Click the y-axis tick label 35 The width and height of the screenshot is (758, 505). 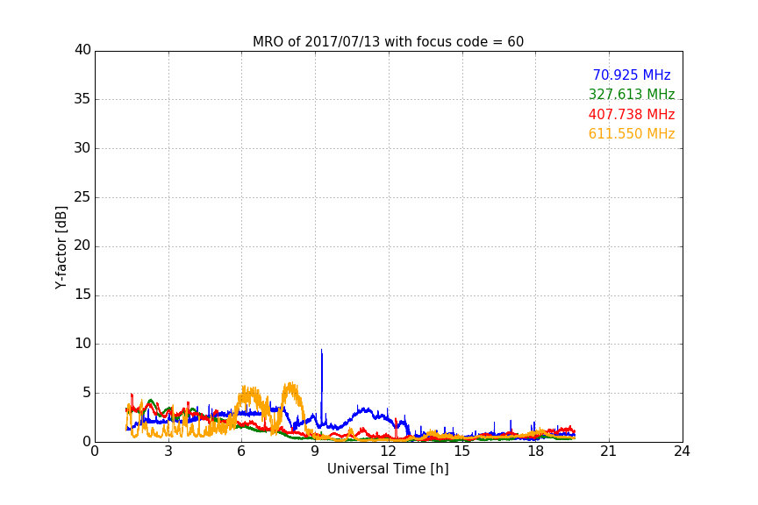[x=82, y=99]
